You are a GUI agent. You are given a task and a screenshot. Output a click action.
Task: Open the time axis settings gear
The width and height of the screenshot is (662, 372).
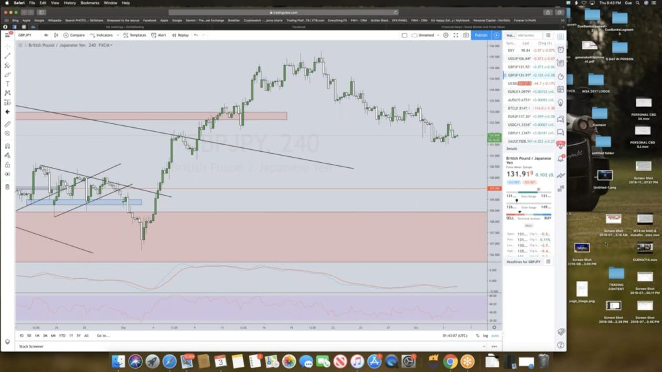tap(495, 327)
